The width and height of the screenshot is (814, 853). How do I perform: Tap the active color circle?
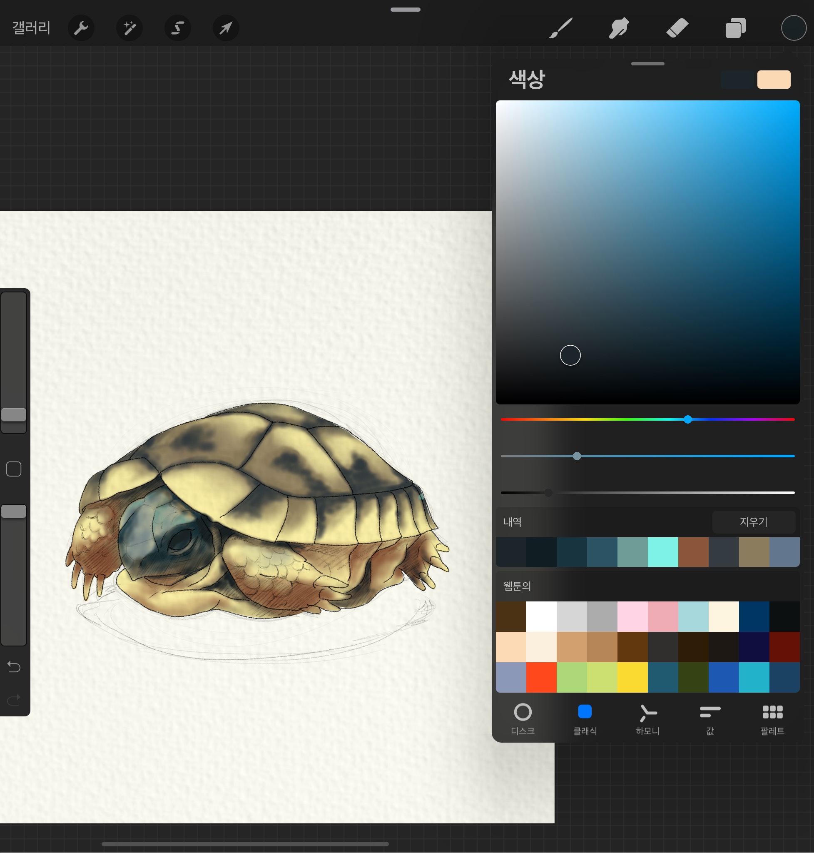[793, 28]
